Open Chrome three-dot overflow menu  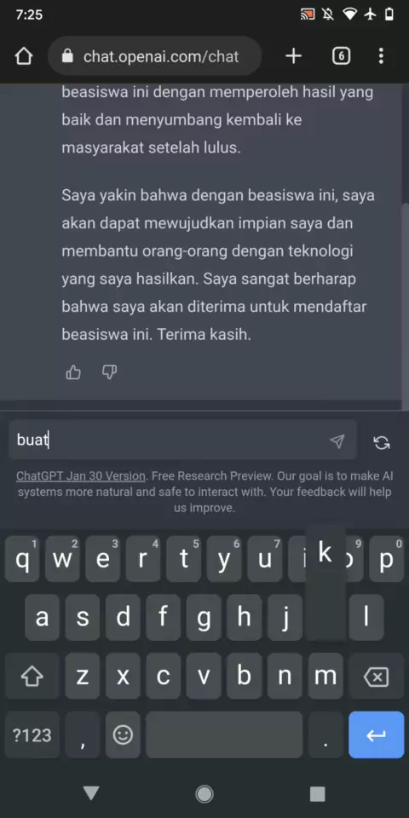382,56
